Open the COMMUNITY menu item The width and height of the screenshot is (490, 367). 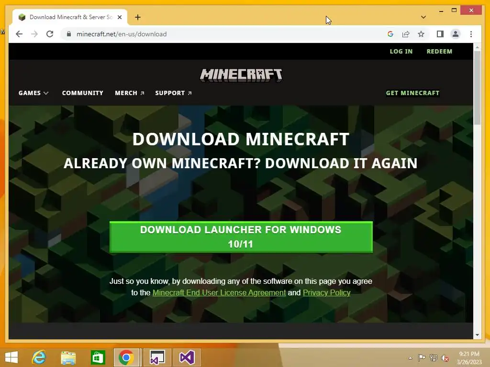pos(82,93)
